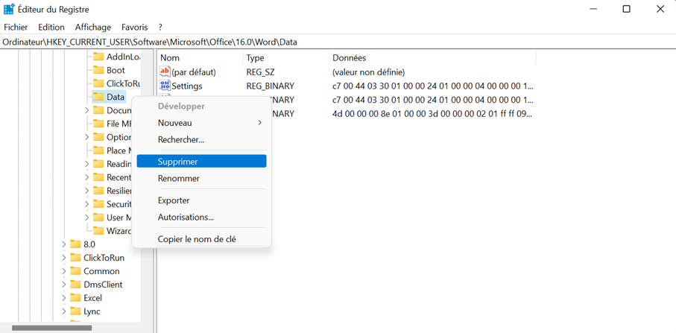Viewport: 676px width, 333px height.
Task: Expand the DmsClient key
Action: point(64,285)
